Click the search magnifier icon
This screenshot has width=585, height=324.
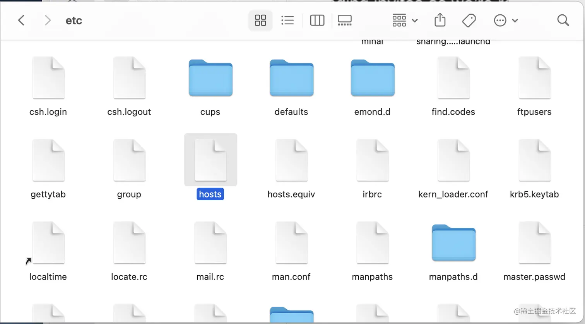(563, 20)
